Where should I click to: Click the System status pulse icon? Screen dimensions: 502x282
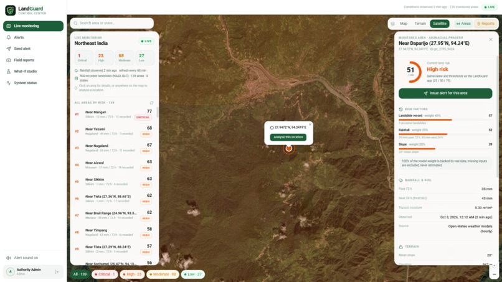coord(9,83)
